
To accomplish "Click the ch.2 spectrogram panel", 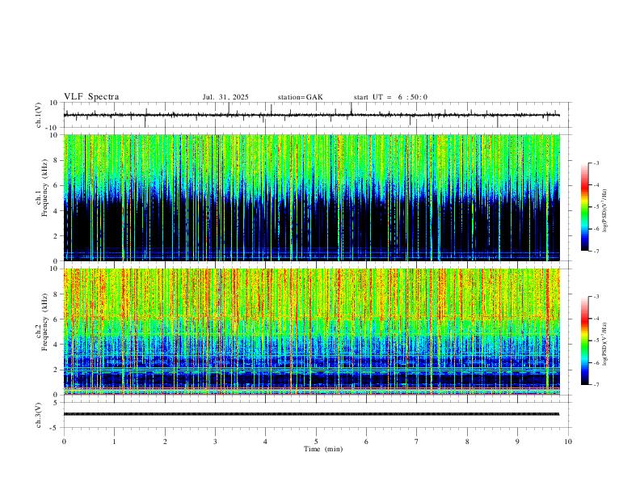I will pyautogui.click(x=312, y=332).
